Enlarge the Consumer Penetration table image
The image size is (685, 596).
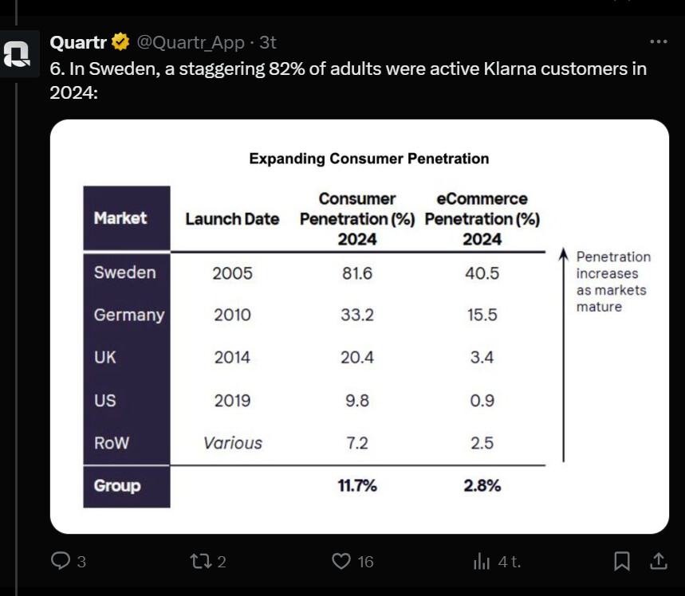(x=359, y=327)
